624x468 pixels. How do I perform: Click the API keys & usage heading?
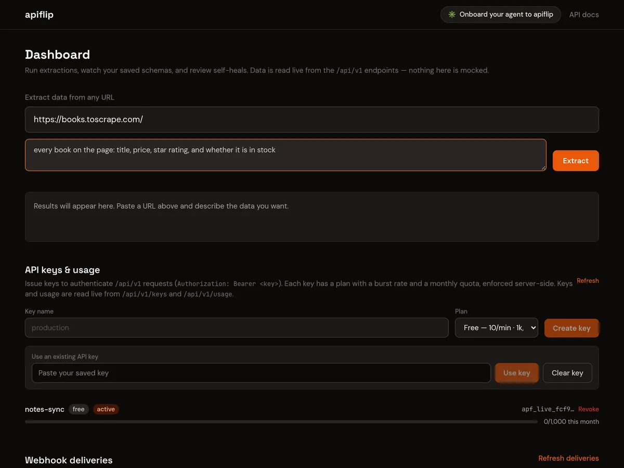pos(62,270)
